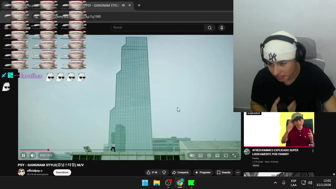Mute the video player volume
Viewport: 336px width, 189px height.
[33, 155]
